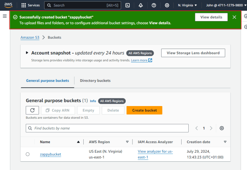Dismiss the success banner with X
This screenshot has width=247, height=170.
[x=234, y=17]
